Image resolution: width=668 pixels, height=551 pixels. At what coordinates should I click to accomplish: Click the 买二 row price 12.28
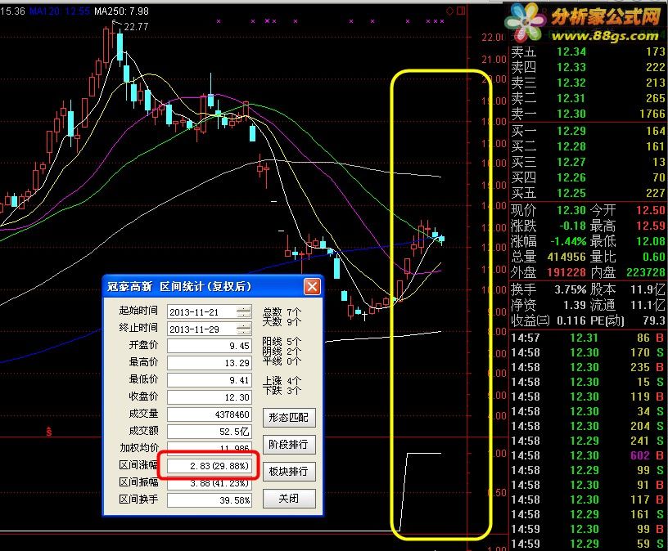pos(571,146)
